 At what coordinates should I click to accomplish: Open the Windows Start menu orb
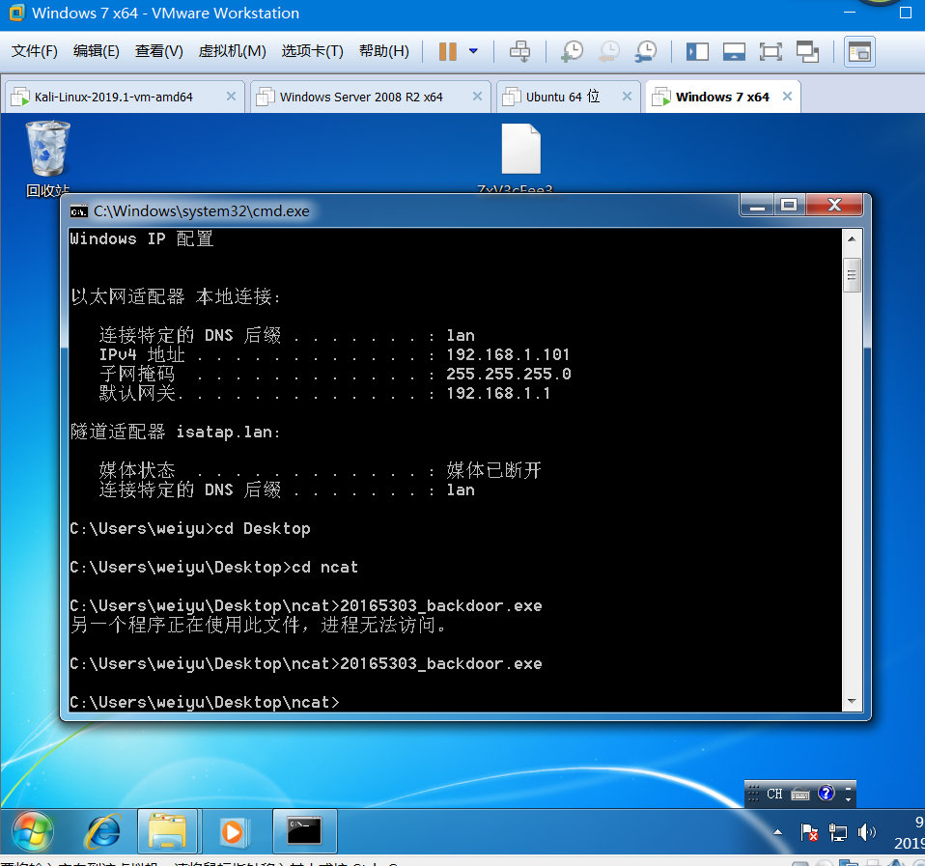coord(33,831)
